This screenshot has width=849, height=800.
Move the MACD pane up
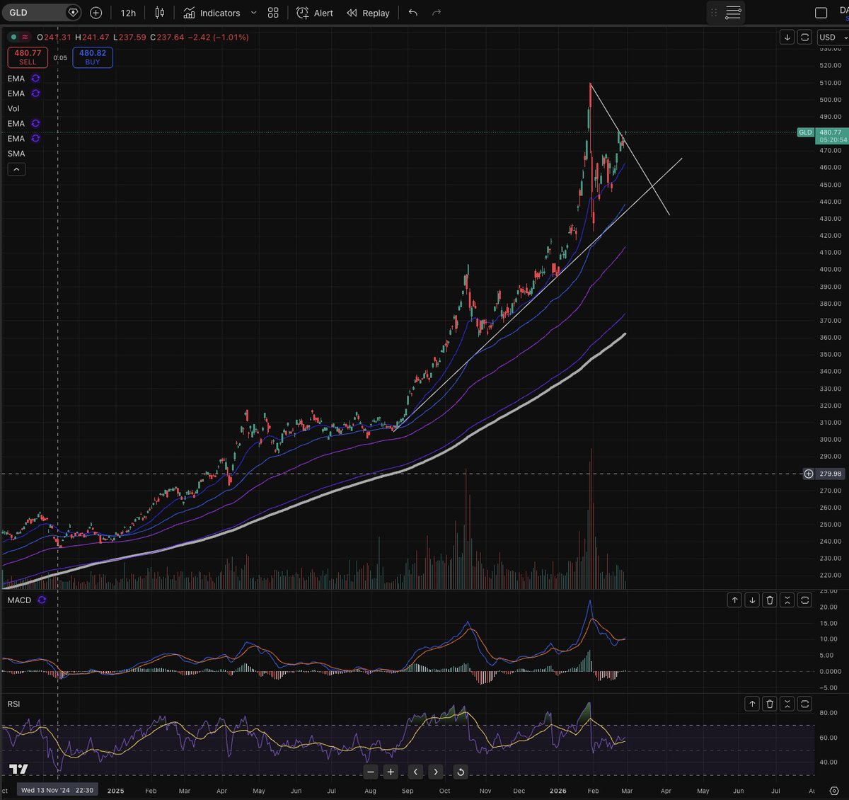click(x=734, y=600)
